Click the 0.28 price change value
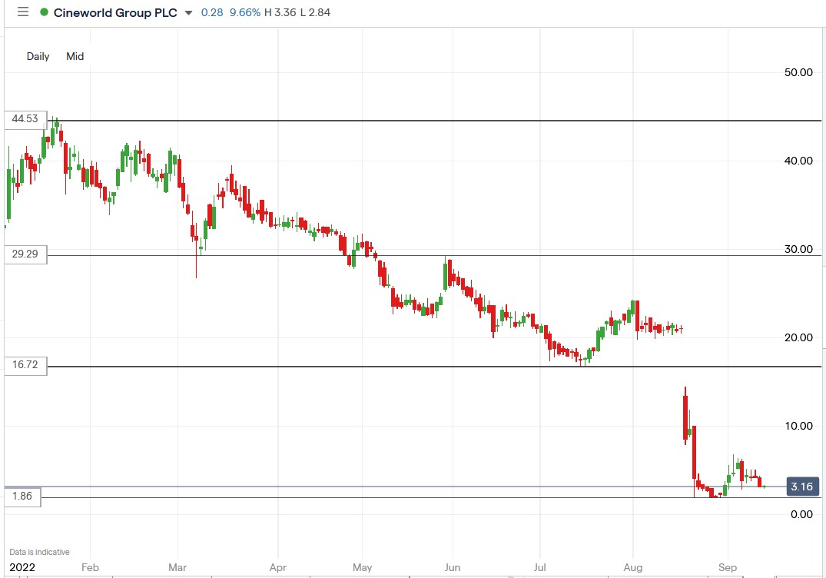 (212, 12)
